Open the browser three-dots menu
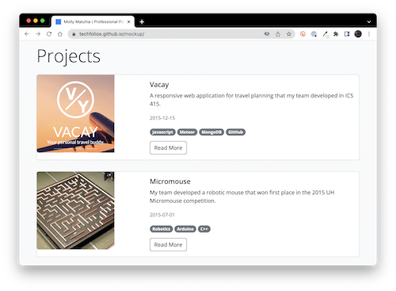Image resolution: width=396 pixels, height=291 pixels. point(369,34)
